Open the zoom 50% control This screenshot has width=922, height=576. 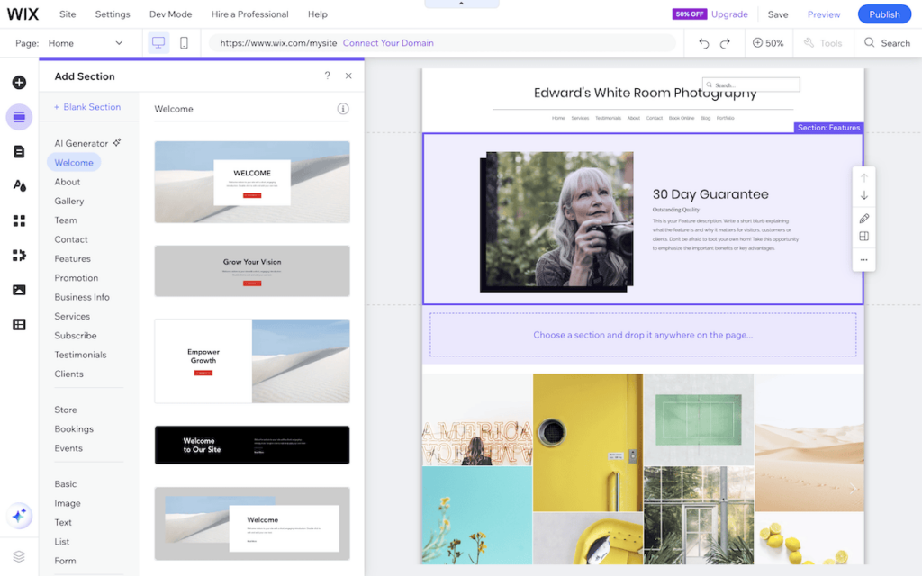[768, 42]
